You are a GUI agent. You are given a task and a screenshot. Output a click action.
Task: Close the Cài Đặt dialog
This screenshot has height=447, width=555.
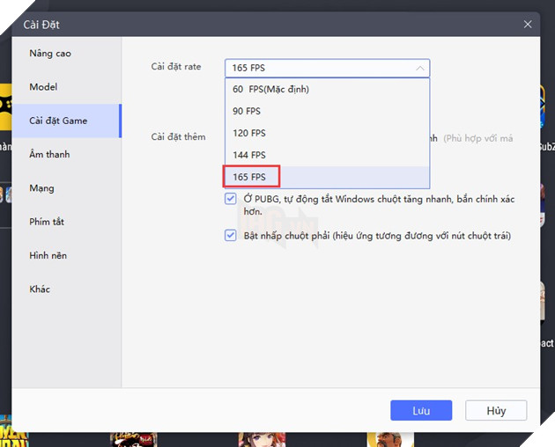[x=528, y=25]
